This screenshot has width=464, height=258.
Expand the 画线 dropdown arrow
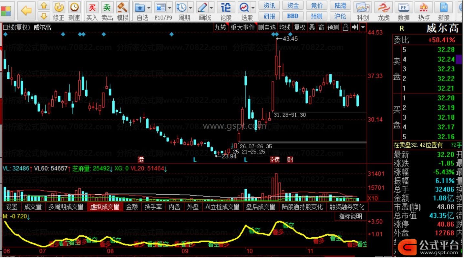click(x=211, y=7)
